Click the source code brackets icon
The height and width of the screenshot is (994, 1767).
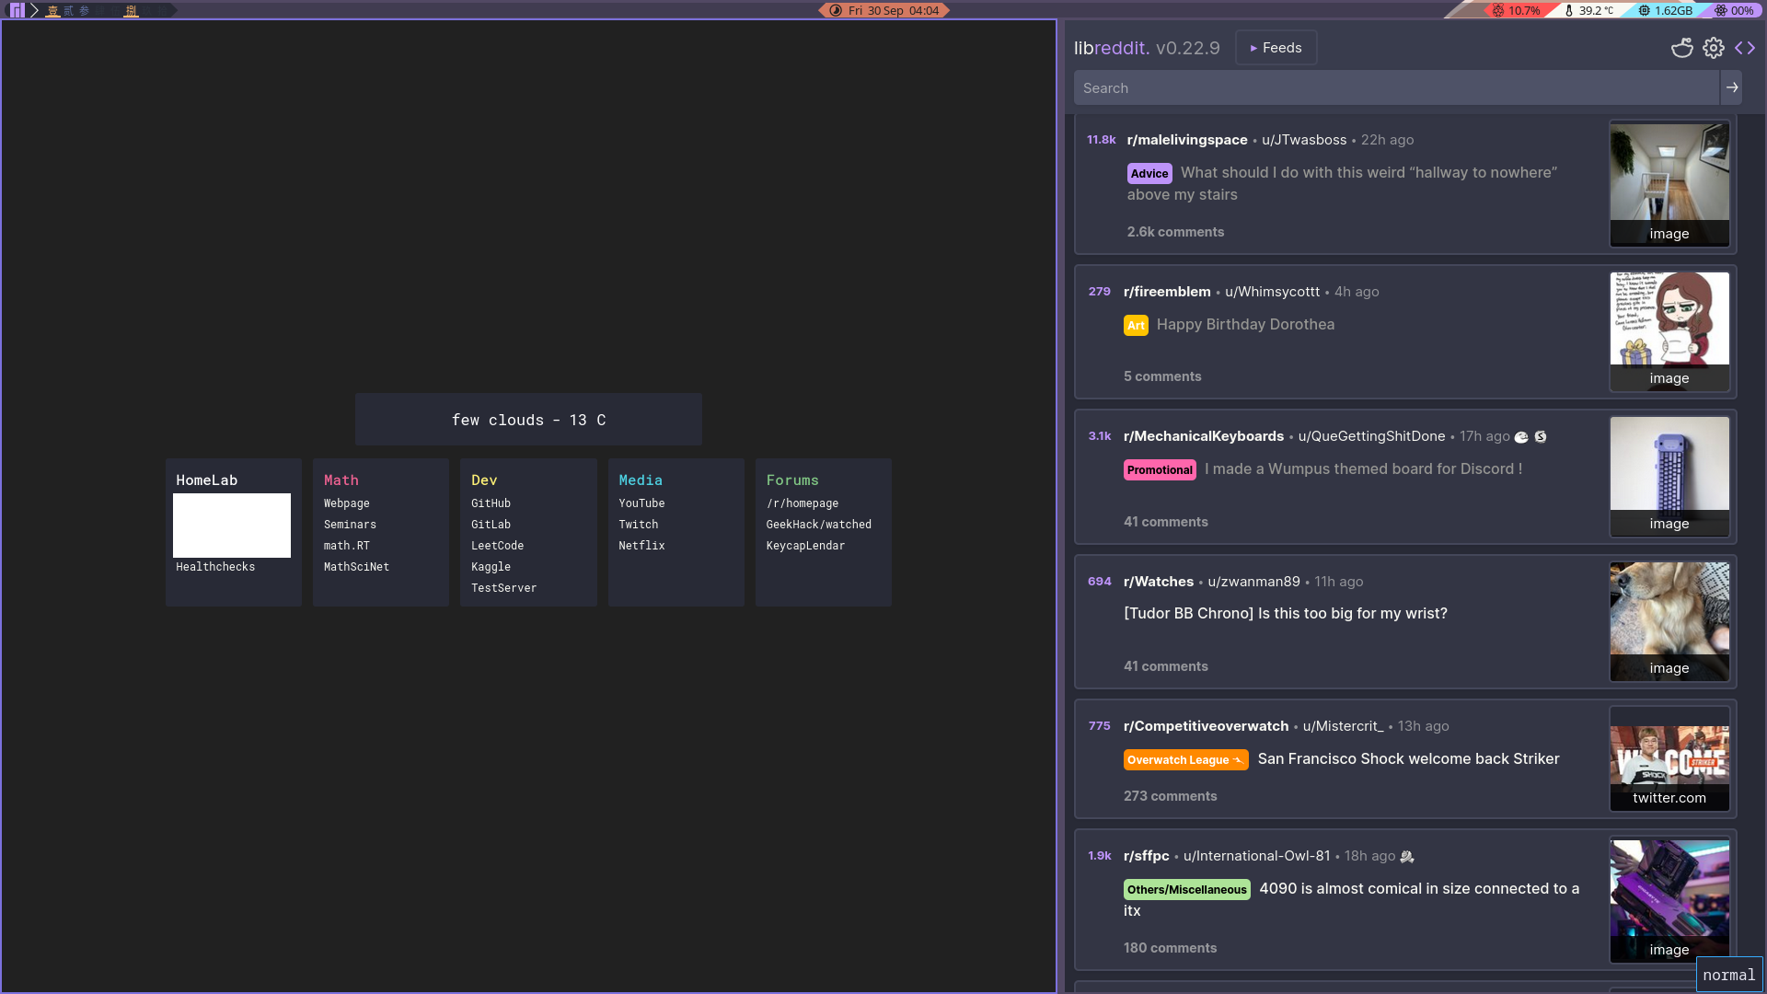point(1745,48)
